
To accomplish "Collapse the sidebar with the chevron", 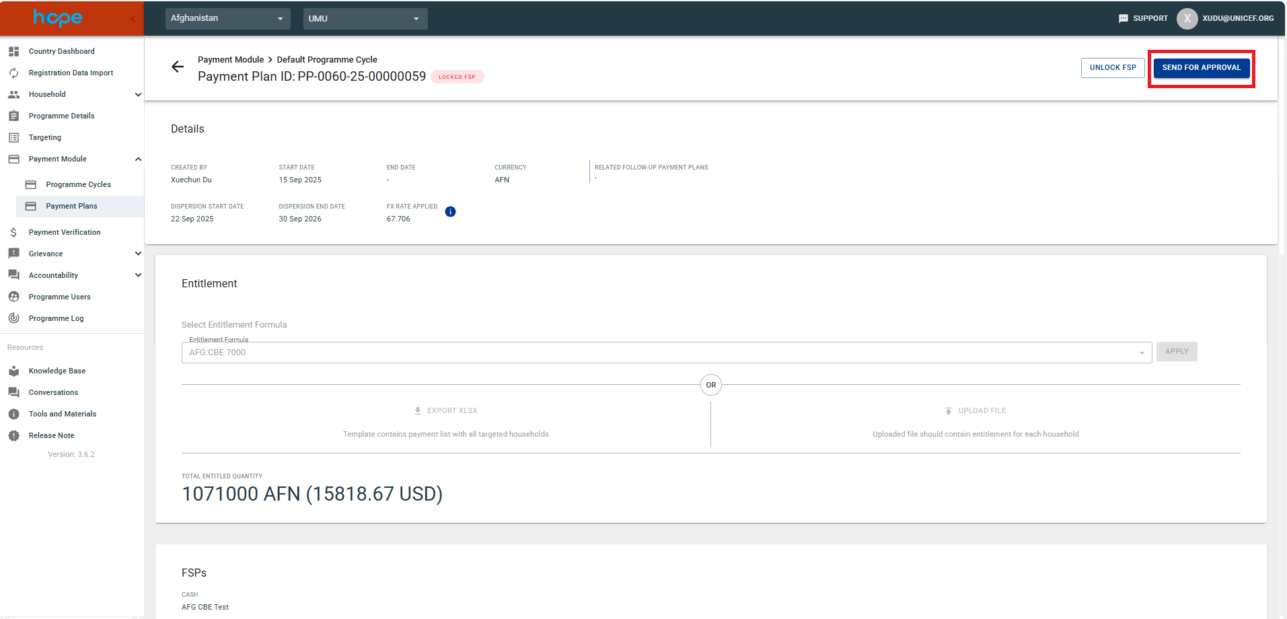I will pos(133,19).
